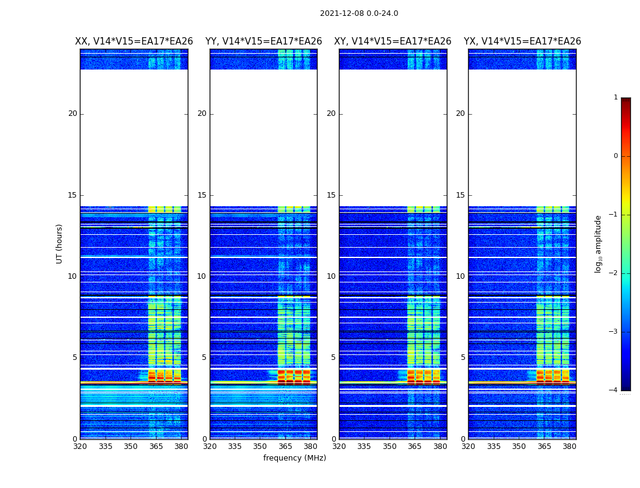The width and height of the screenshot is (640, 488).
Task: Click the date title 2021-12-08 0.0-24.0
Action: (x=358, y=13)
